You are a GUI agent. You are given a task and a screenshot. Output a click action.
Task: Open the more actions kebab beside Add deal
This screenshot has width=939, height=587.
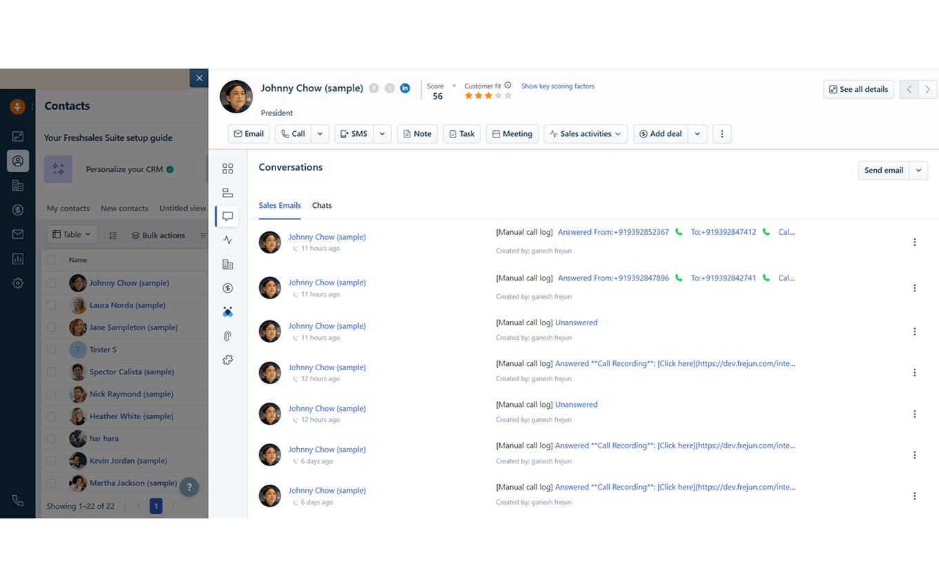(x=722, y=134)
